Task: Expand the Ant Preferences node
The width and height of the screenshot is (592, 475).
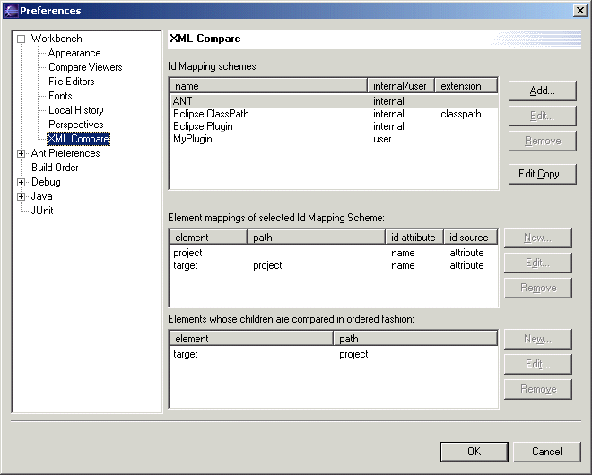Action: coord(22,153)
